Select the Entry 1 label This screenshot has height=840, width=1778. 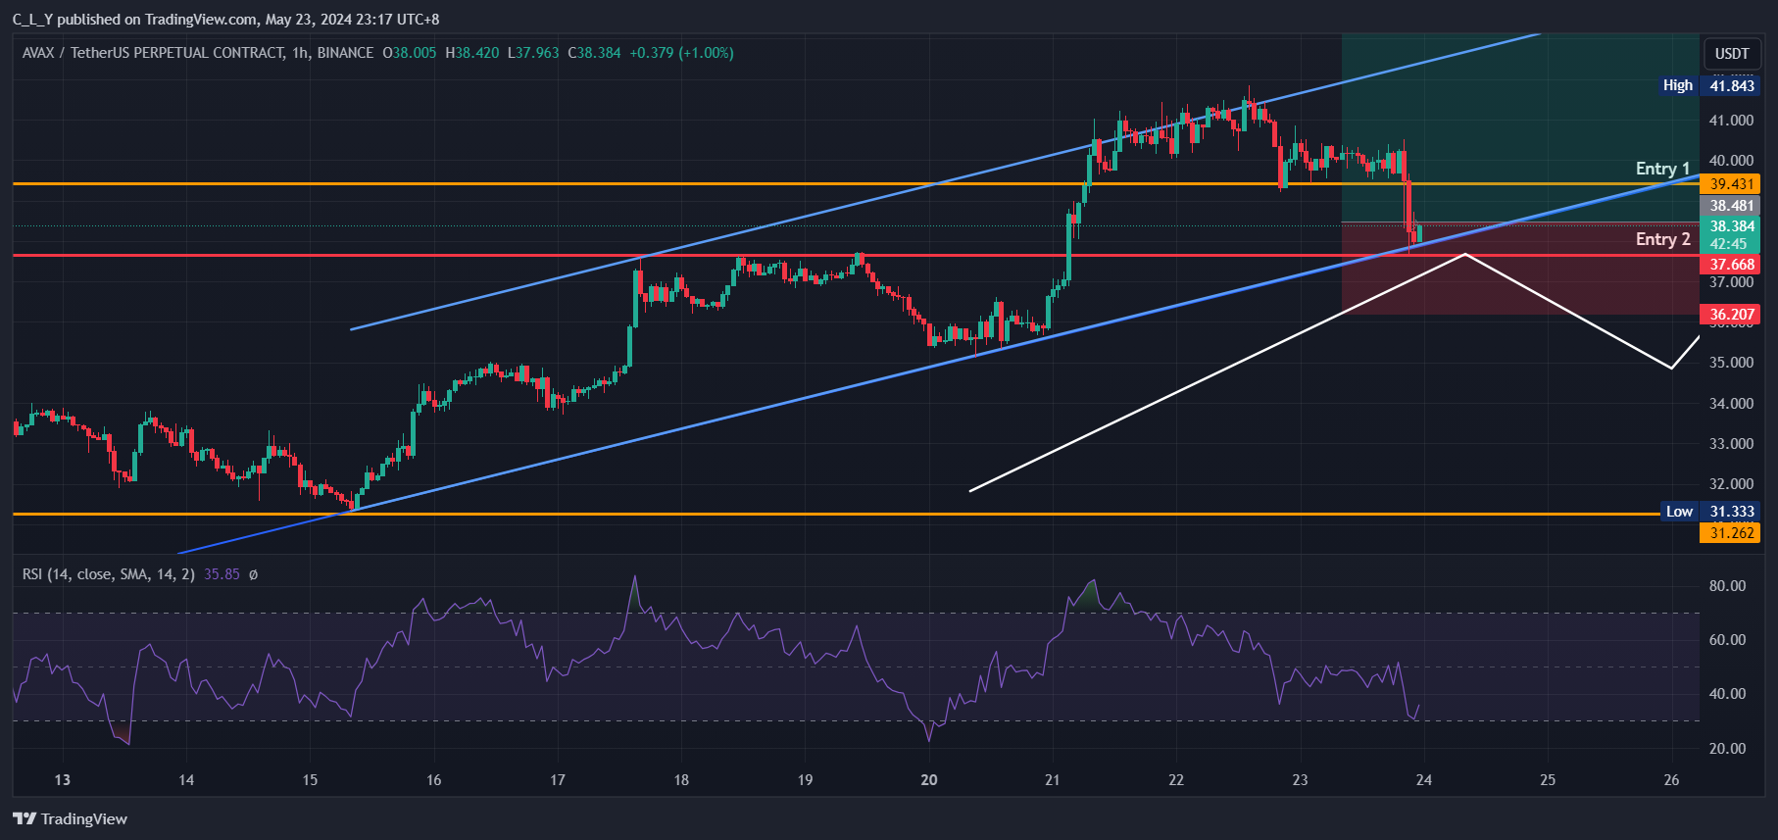coord(1662,169)
